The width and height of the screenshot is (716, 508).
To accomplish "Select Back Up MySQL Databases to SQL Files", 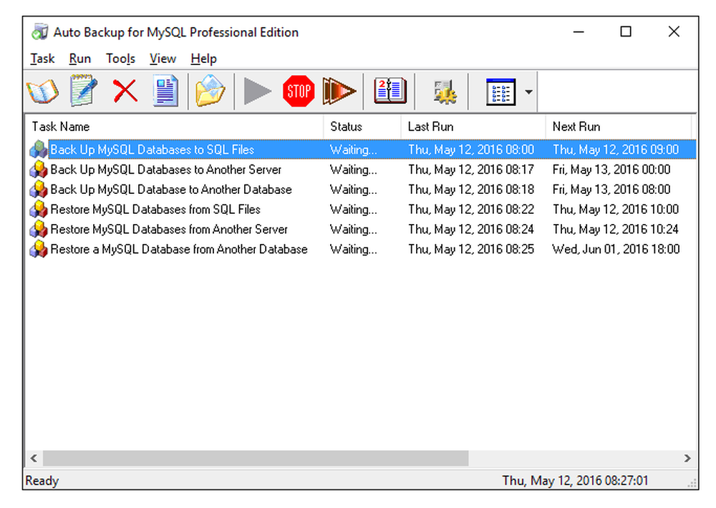I will point(152,150).
